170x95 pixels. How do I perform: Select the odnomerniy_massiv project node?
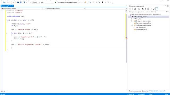(141, 17)
